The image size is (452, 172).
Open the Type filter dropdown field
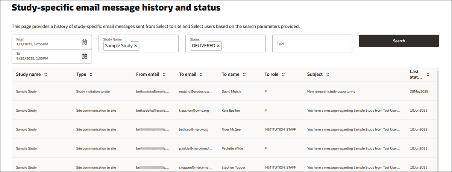(312, 43)
